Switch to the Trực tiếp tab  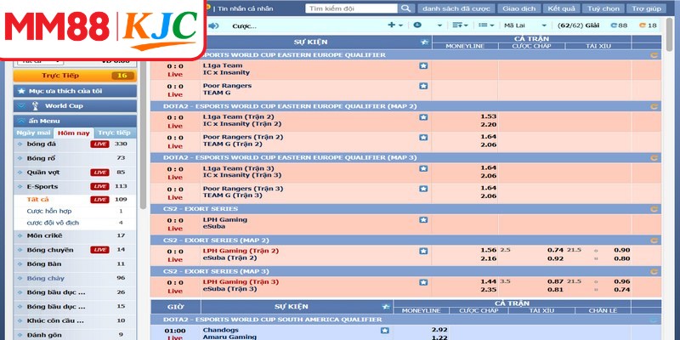click(114, 133)
